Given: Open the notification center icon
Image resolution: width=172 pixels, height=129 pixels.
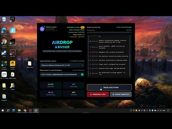Looking at the screenshot, I should pos(168,110).
